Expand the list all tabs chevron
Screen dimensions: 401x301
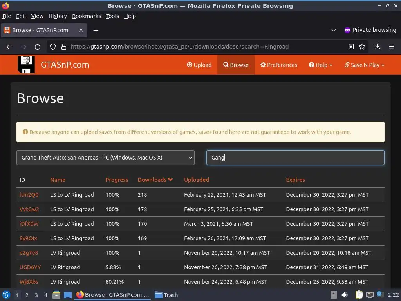[x=334, y=30]
